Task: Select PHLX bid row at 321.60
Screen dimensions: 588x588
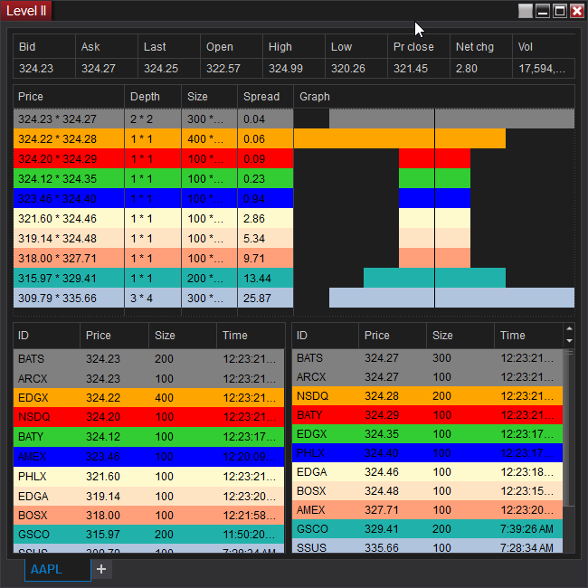Action: (149, 476)
